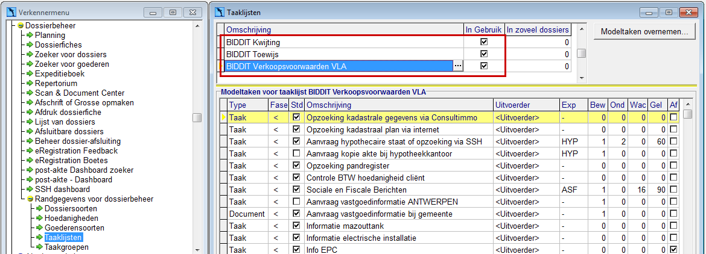Select the highlighted Taaklijsten tree item

point(63,237)
